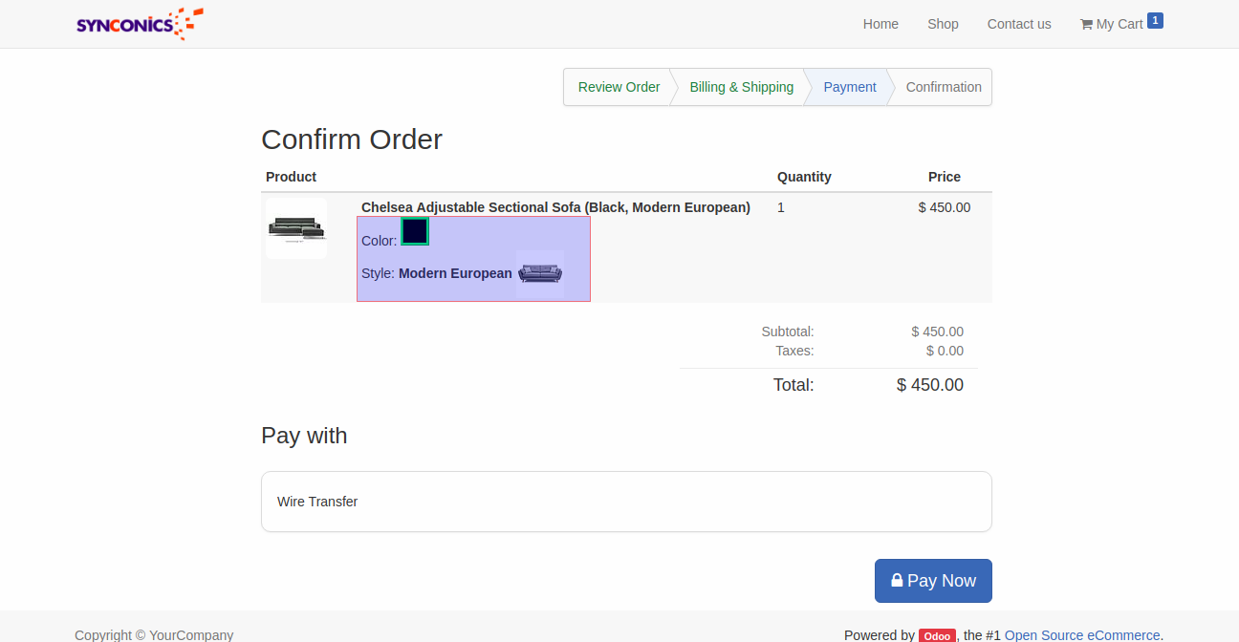Go back to Review Order step
Viewport: 1239px width, 642px height.
point(619,87)
